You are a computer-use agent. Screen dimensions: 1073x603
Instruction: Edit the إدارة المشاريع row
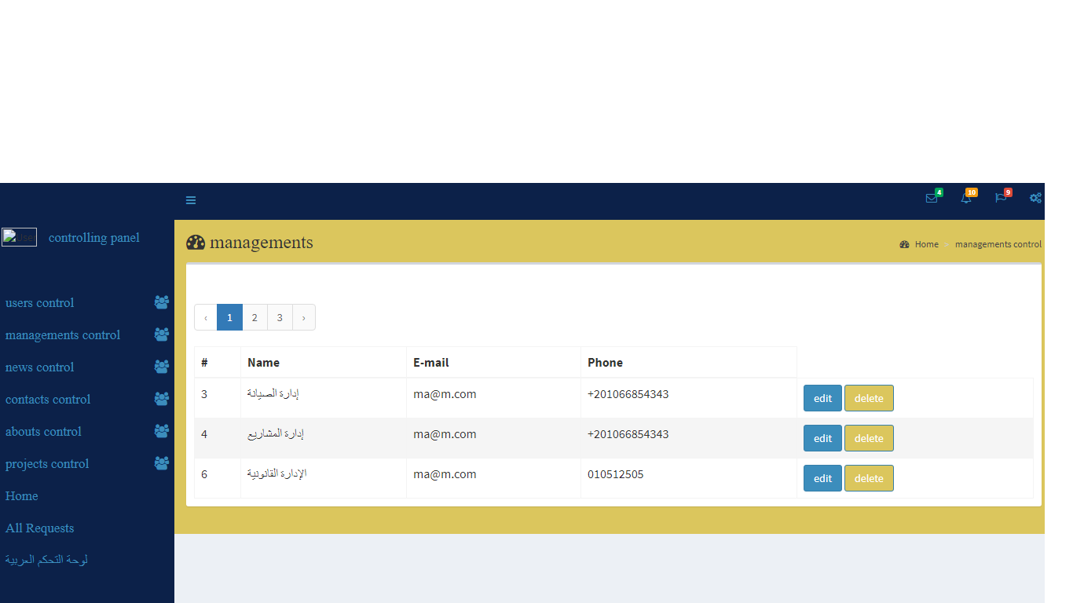click(x=822, y=438)
